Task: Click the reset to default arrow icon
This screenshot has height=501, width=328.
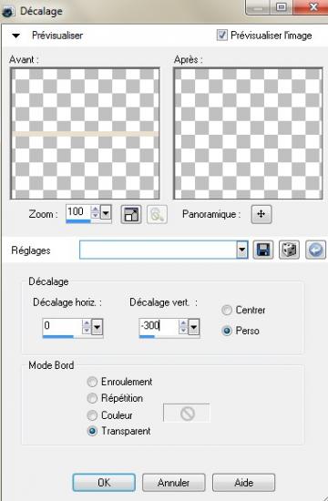Action: tap(315, 250)
